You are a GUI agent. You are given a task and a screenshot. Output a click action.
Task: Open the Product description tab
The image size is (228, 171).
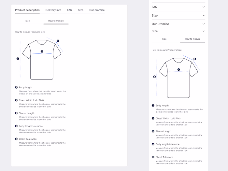pos(27,10)
